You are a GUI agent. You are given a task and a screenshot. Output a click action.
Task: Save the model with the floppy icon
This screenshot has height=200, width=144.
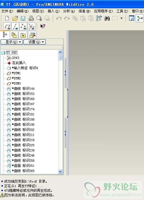(x=23, y=18)
